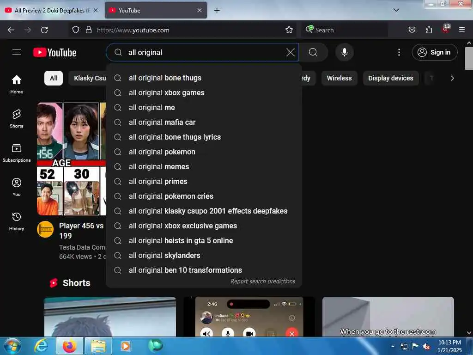Choose suggestion klasky csupo 2001 effects deepfakes
This screenshot has width=473, height=355.
click(x=204, y=211)
